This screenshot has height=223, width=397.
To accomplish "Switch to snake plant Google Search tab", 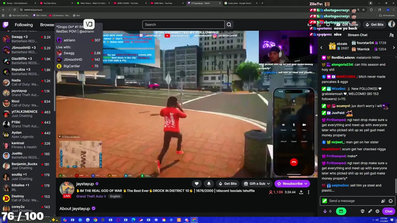I will tap(240, 3).
